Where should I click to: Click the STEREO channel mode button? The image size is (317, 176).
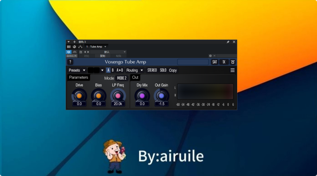coord(152,70)
